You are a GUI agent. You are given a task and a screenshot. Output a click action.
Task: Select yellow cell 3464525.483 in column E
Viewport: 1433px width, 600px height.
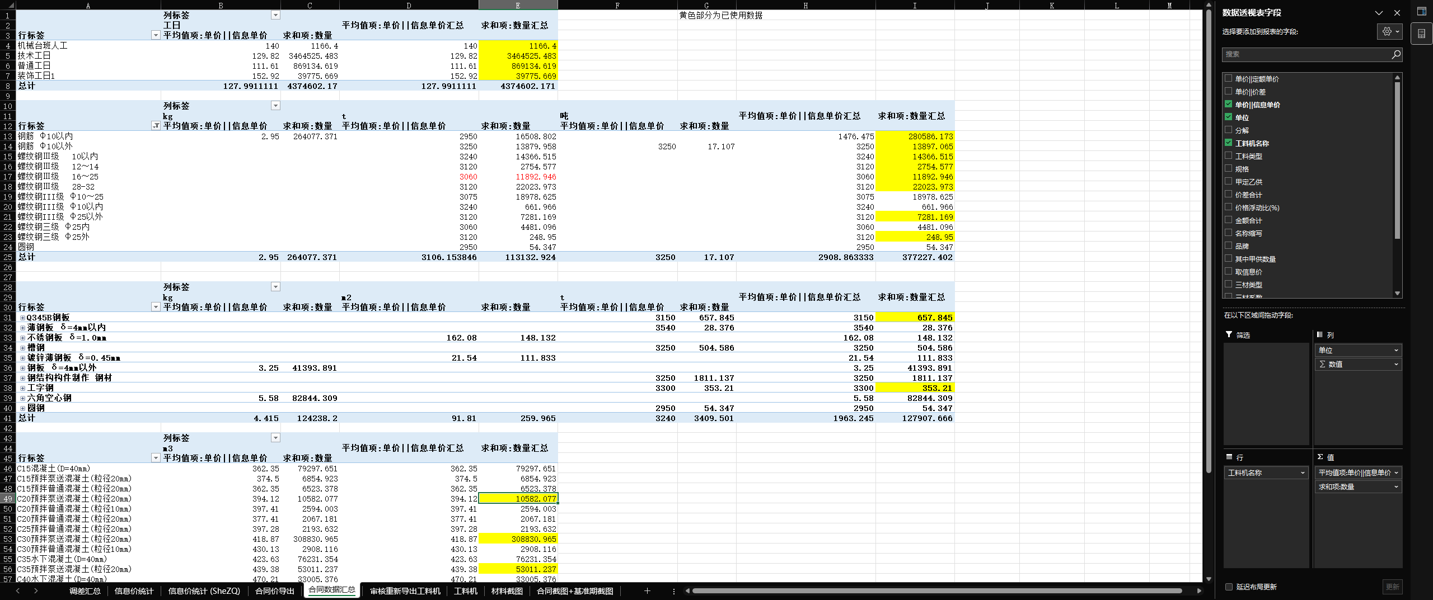pyautogui.click(x=518, y=56)
